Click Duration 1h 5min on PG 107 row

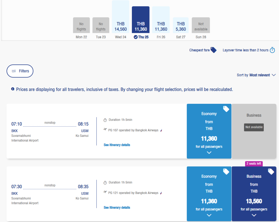click(x=120, y=120)
